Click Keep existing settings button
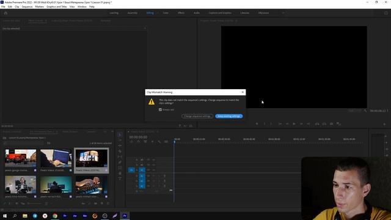This screenshot has height=220, width=391. (229, 116)
